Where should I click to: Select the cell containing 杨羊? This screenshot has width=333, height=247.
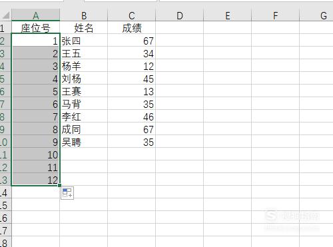click(x=84, y=65)
